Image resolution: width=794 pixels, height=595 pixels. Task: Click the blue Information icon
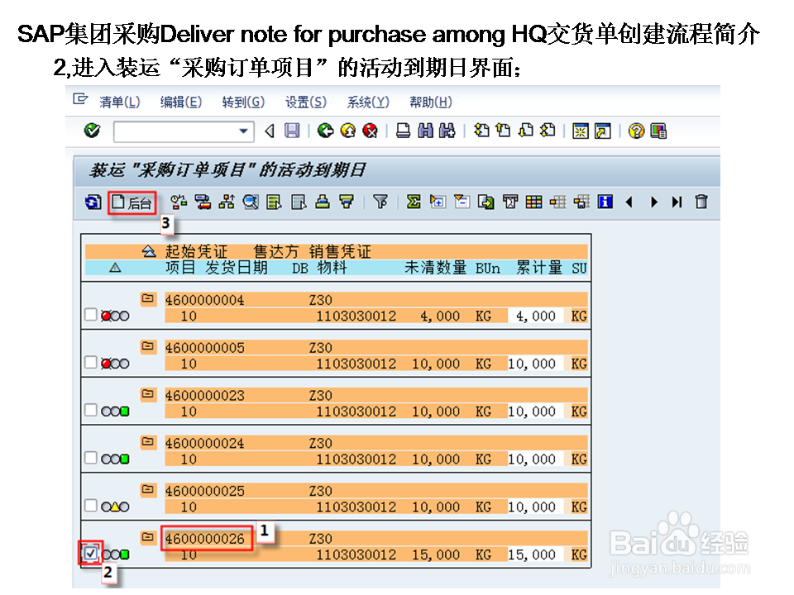pos(605,202)
